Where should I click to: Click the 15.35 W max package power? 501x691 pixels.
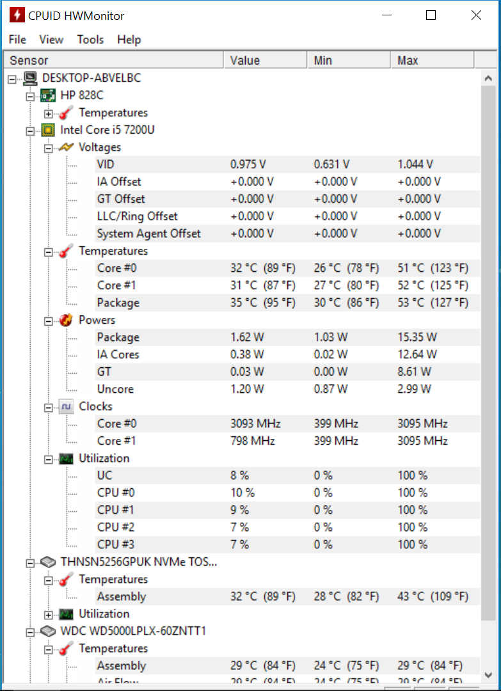417,338
